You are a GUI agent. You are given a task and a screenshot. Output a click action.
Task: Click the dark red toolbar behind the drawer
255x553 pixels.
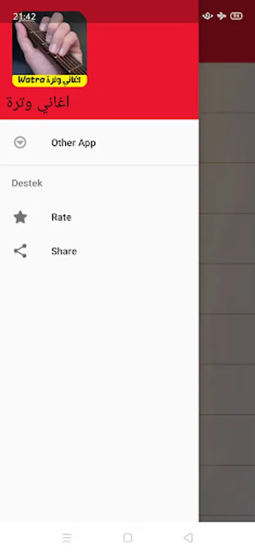point(227,42)
